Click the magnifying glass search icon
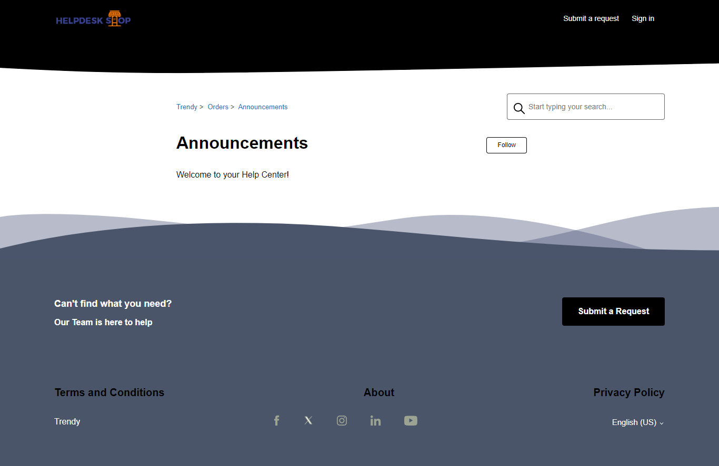 (x=519, y=108)
